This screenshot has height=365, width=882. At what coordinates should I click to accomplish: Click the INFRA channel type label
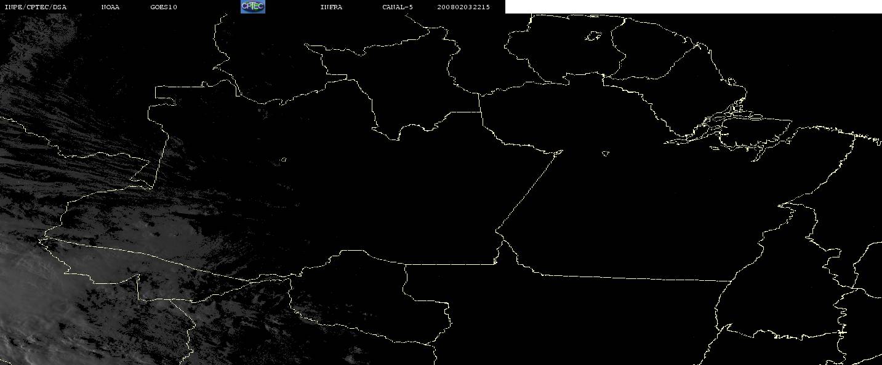pos(331,7)
